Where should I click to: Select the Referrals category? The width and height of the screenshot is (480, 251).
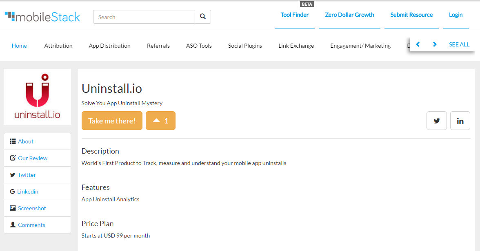[158, 46]
